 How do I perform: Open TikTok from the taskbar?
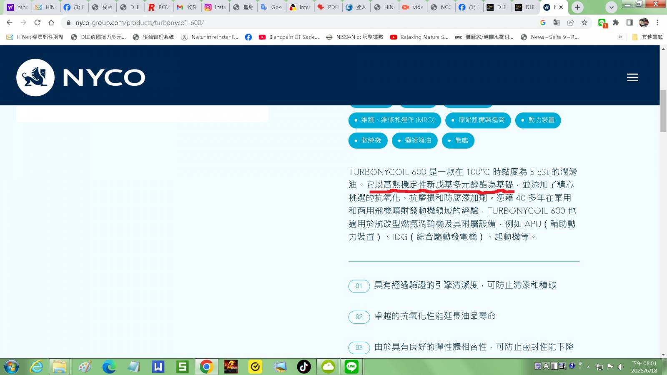pos(303,367)
